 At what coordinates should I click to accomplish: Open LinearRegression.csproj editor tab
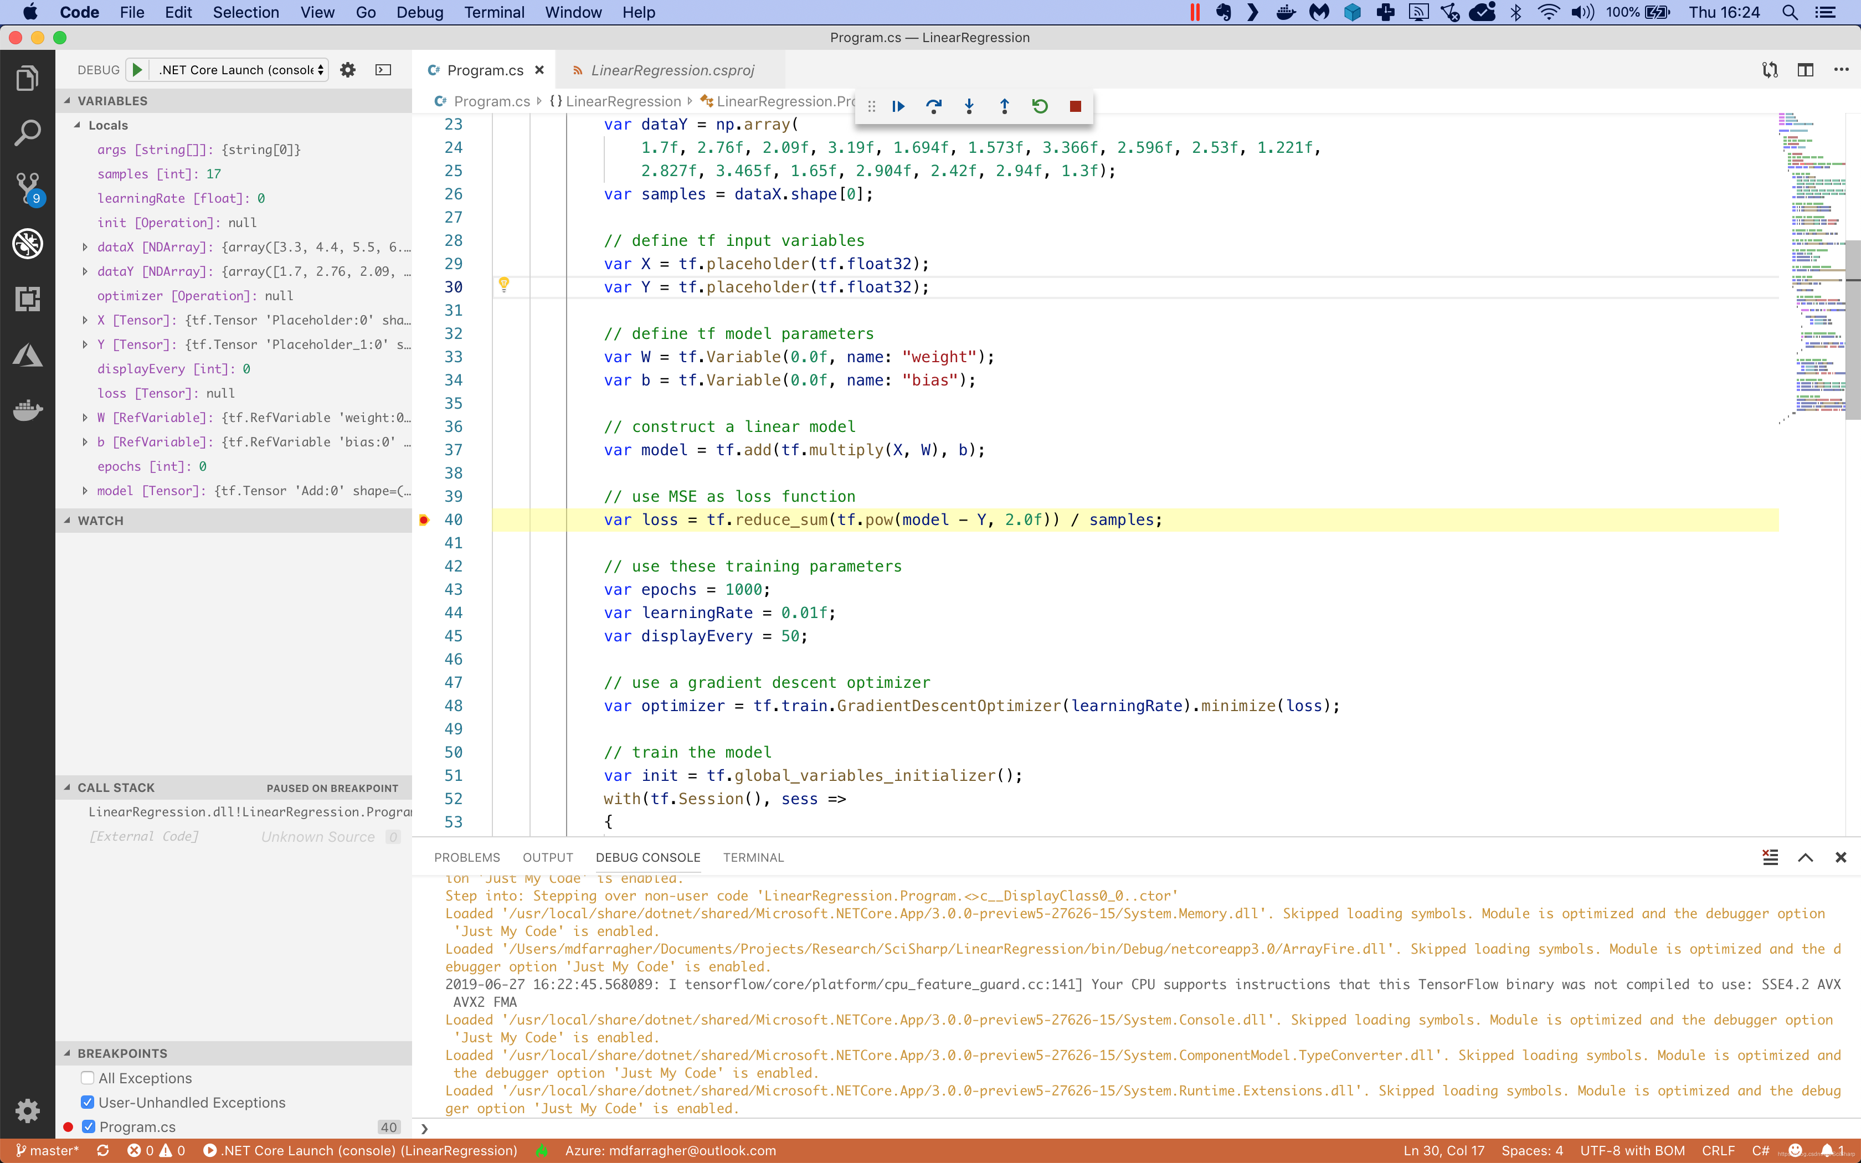[671, 70]
